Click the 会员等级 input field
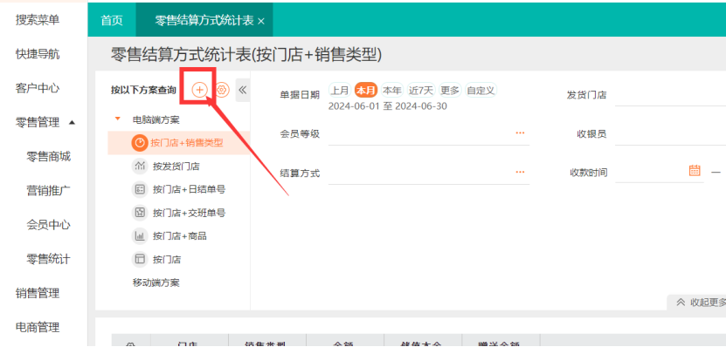 [x=429, y=133]
